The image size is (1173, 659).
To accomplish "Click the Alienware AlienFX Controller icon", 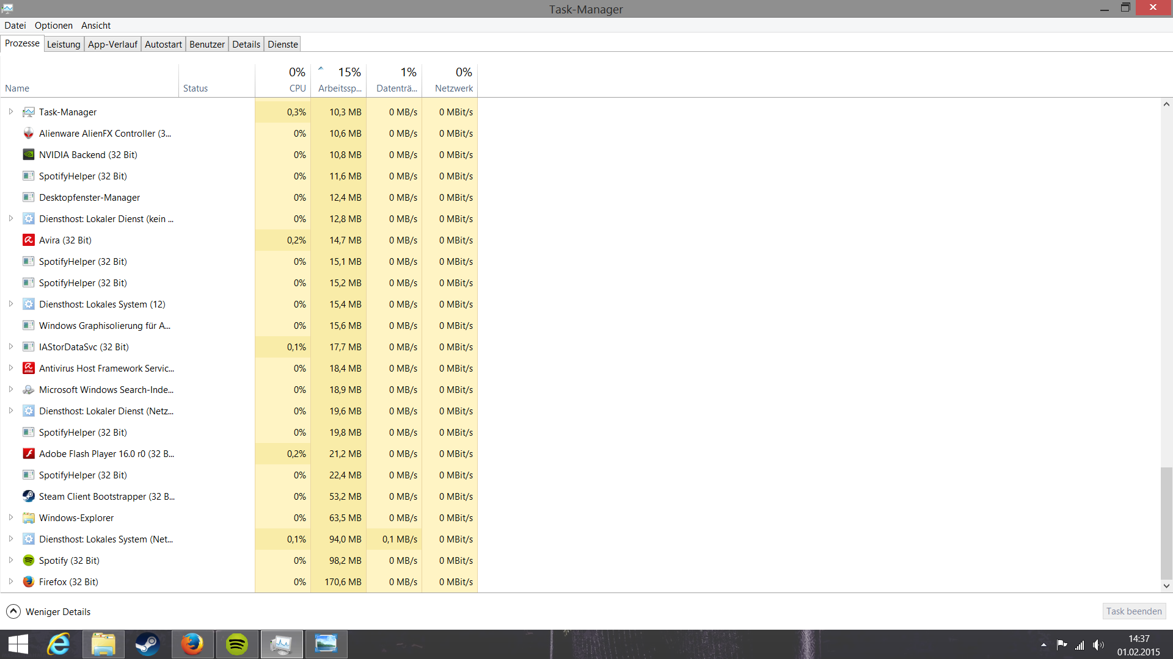I will coord(28,133).
